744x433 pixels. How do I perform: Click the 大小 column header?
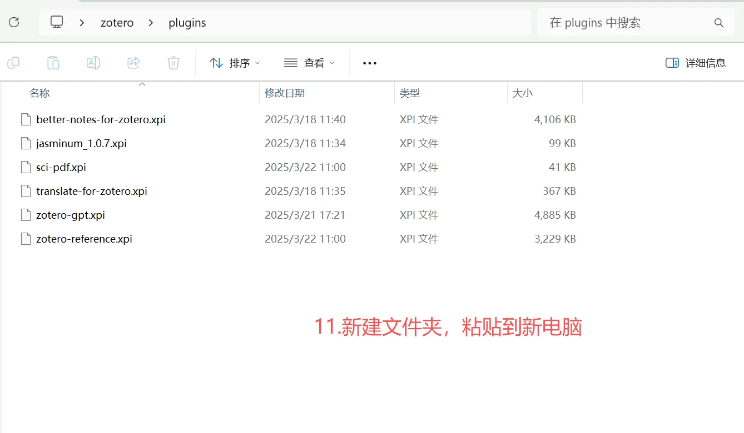[522, 93]
